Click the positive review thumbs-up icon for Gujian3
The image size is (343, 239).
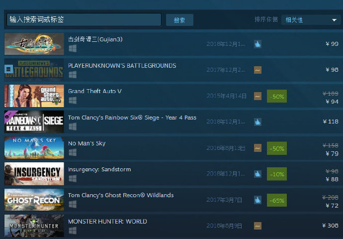[257, 44]
